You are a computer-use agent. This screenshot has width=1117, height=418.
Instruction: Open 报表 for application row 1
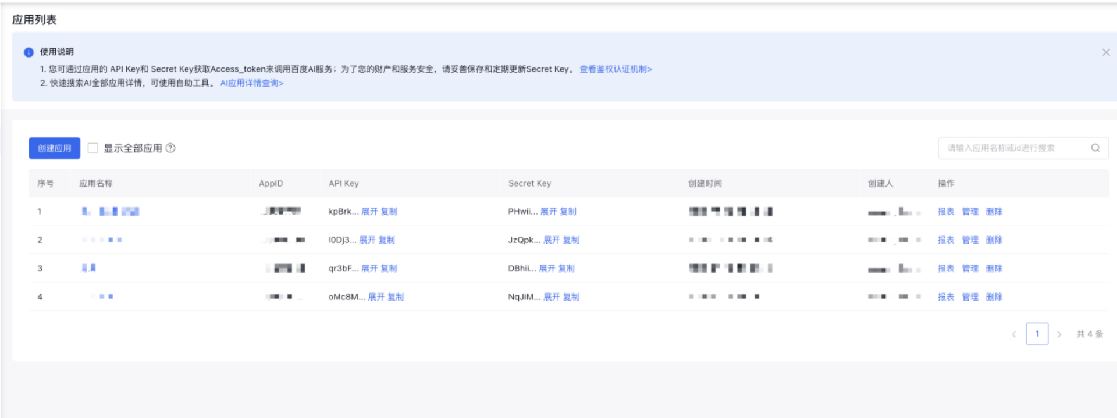coord(945,212)
